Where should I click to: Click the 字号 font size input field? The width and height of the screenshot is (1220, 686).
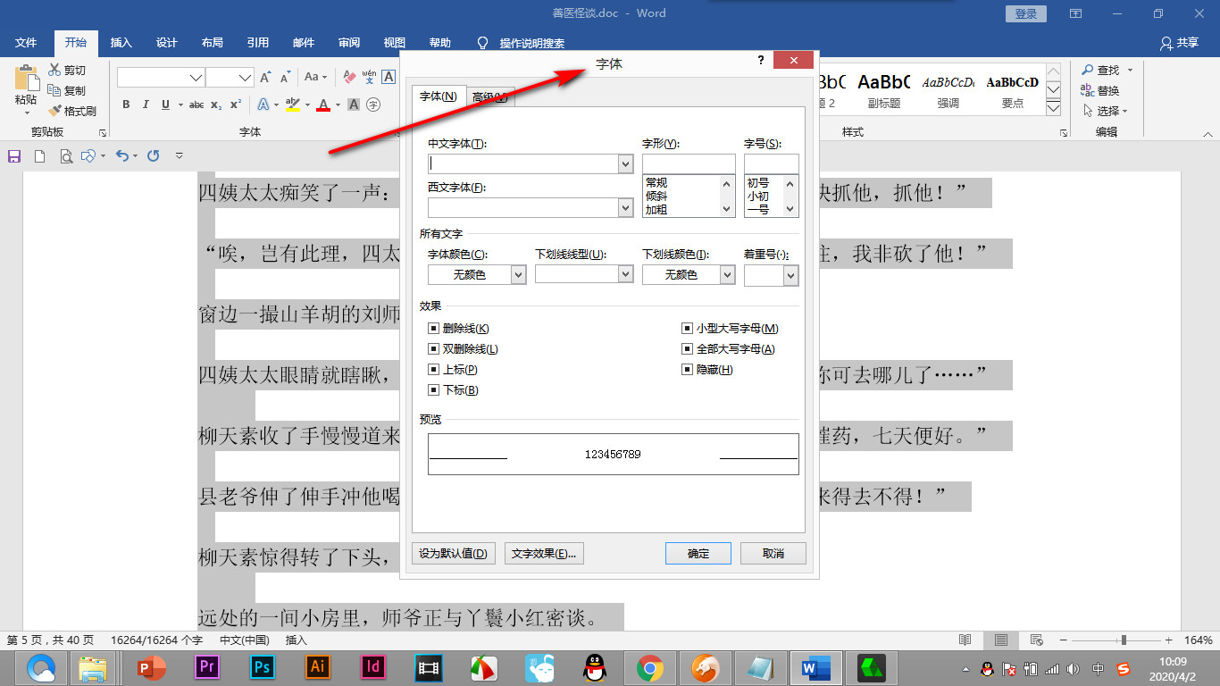[x=772, y=163]
